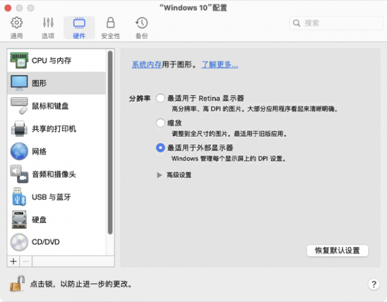Select 最适用于外部显示器 radio button
The image size is (387, 302).
(160, 148)
